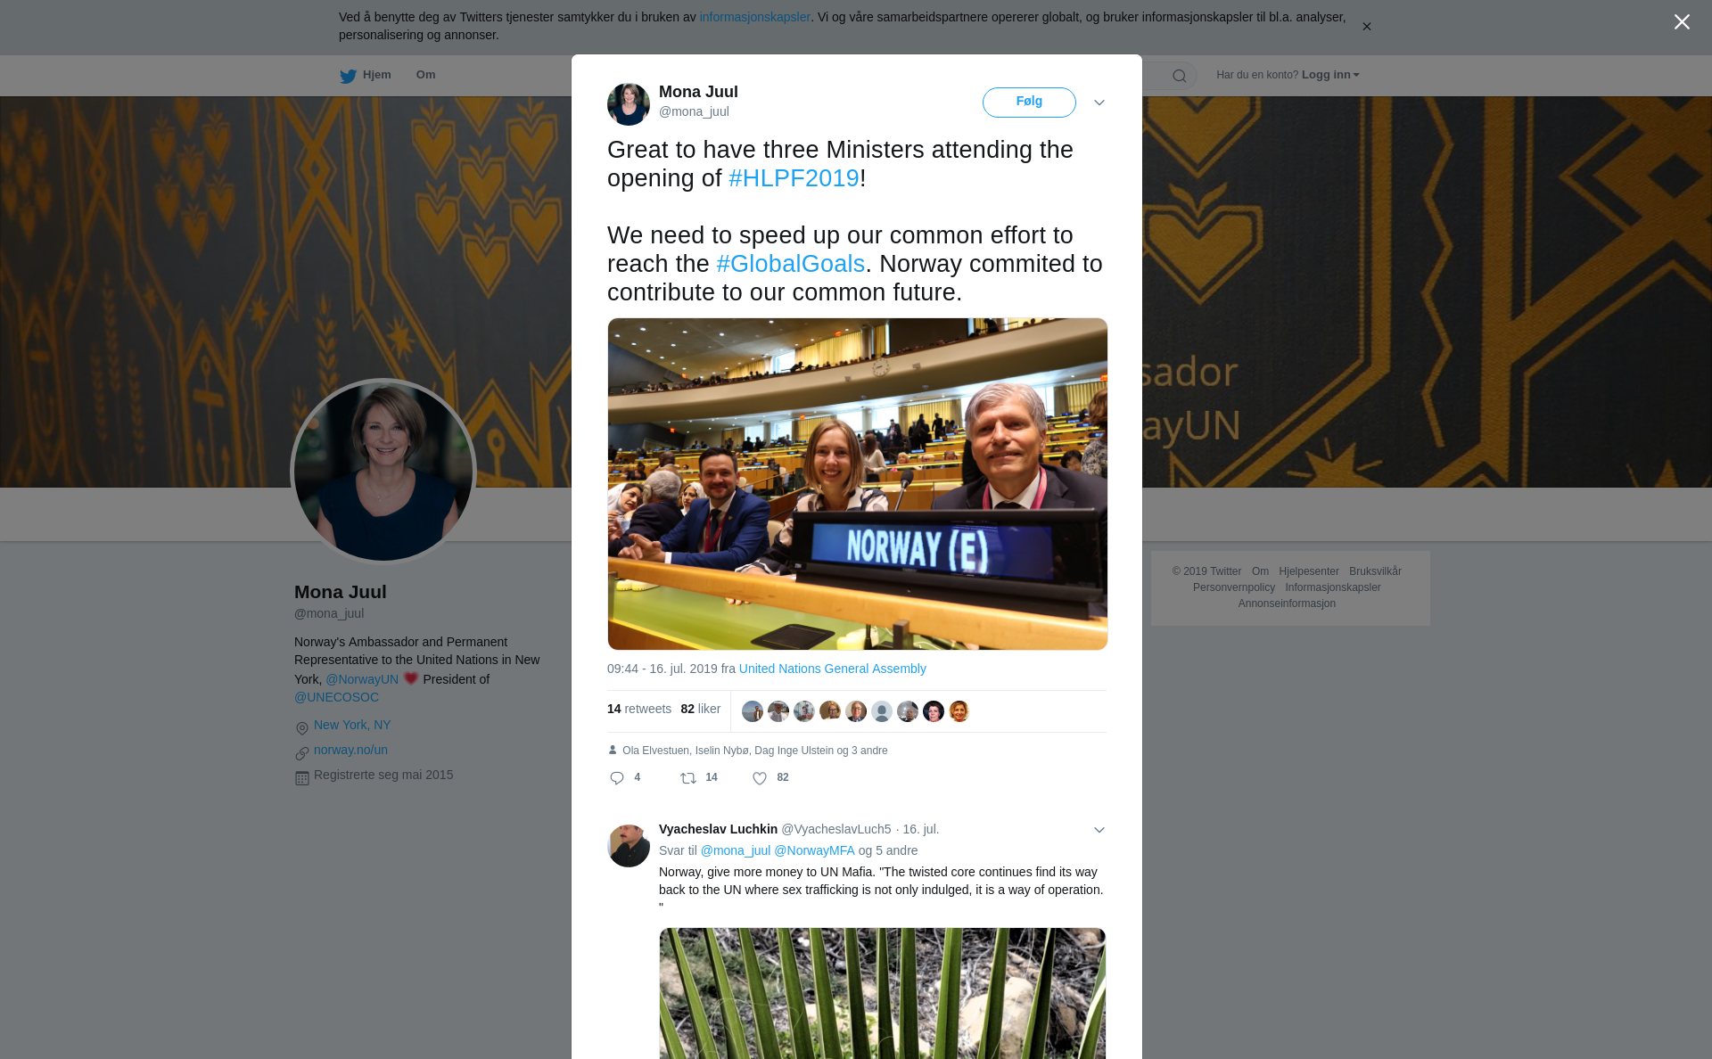This screenshot has width=1712, height=1059.
Task: Expand tweet options chevron beside Følg
Action: (1099, 103)
